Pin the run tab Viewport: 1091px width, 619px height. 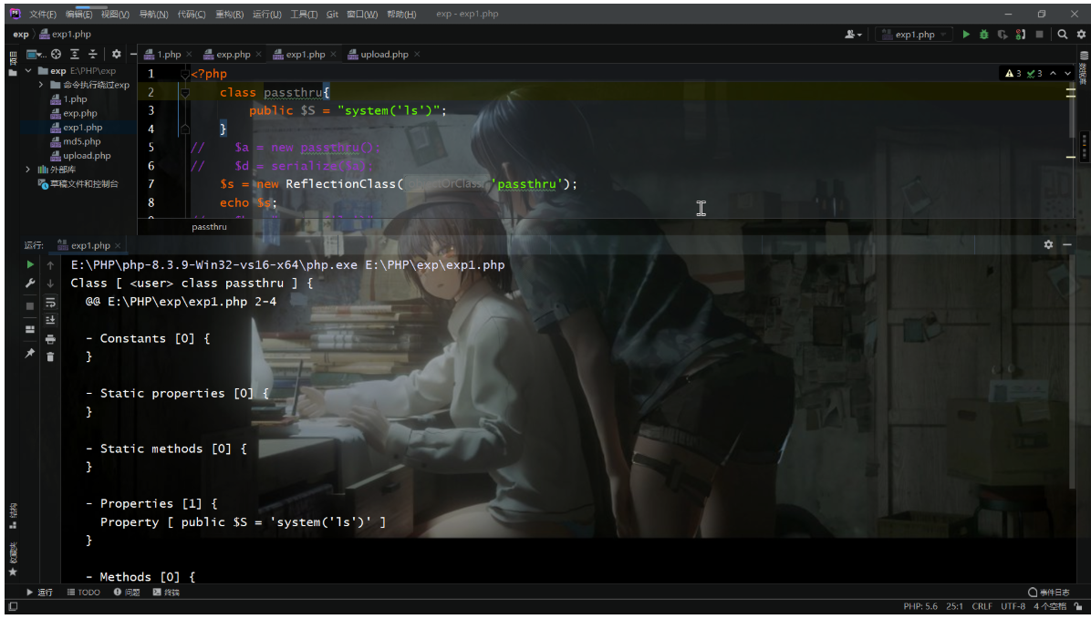point(30,354)
